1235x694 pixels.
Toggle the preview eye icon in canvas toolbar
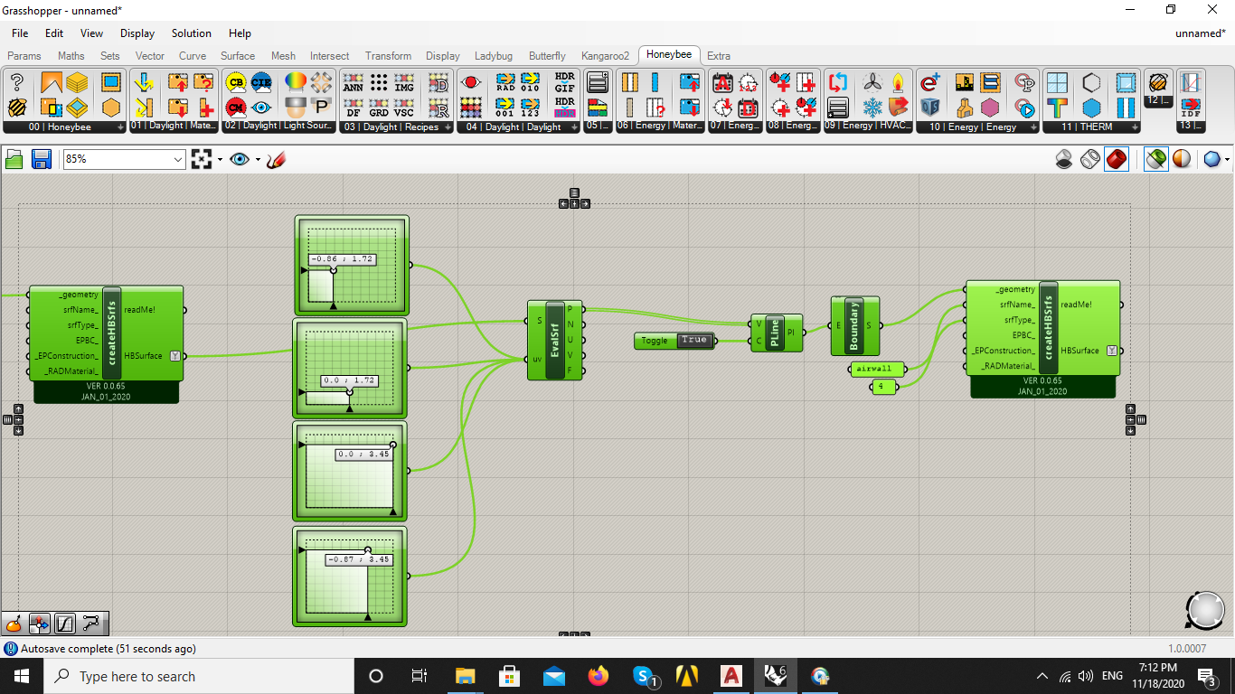240,160
